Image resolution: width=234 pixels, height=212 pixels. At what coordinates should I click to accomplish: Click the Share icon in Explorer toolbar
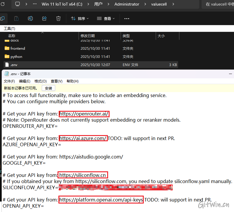click(44, 18)
